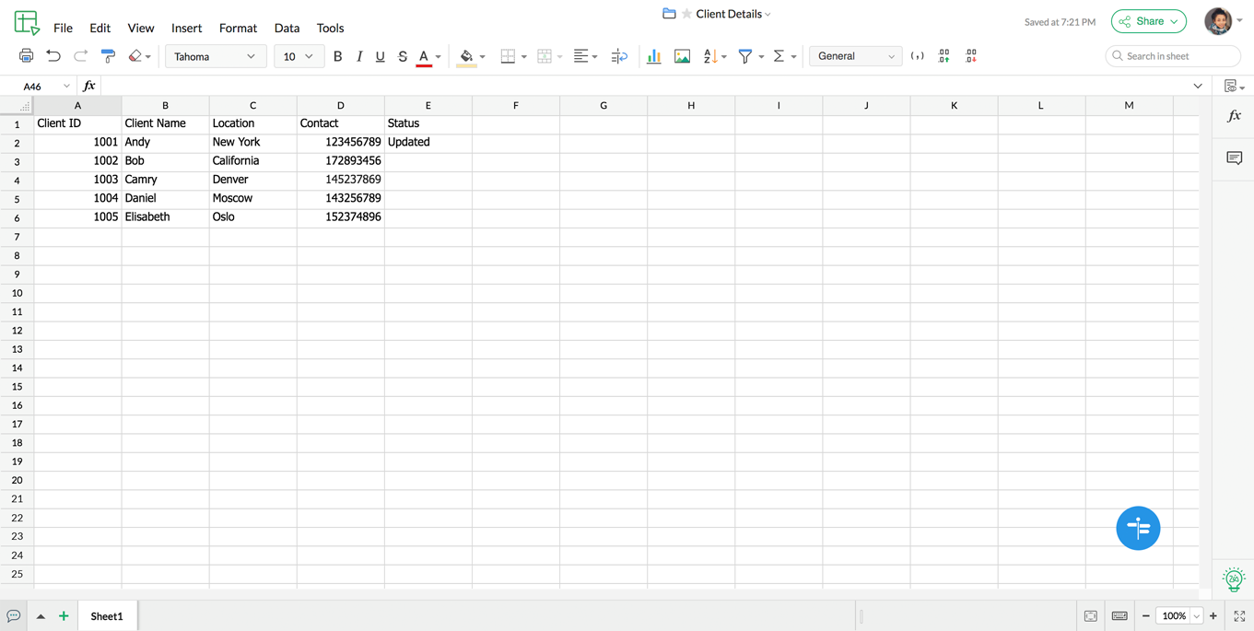Star the Client Details document

coord(686,14)
